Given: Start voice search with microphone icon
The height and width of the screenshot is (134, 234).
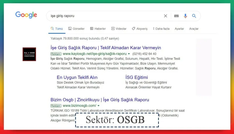Looking at the screenshot, I should click(185, 16).
